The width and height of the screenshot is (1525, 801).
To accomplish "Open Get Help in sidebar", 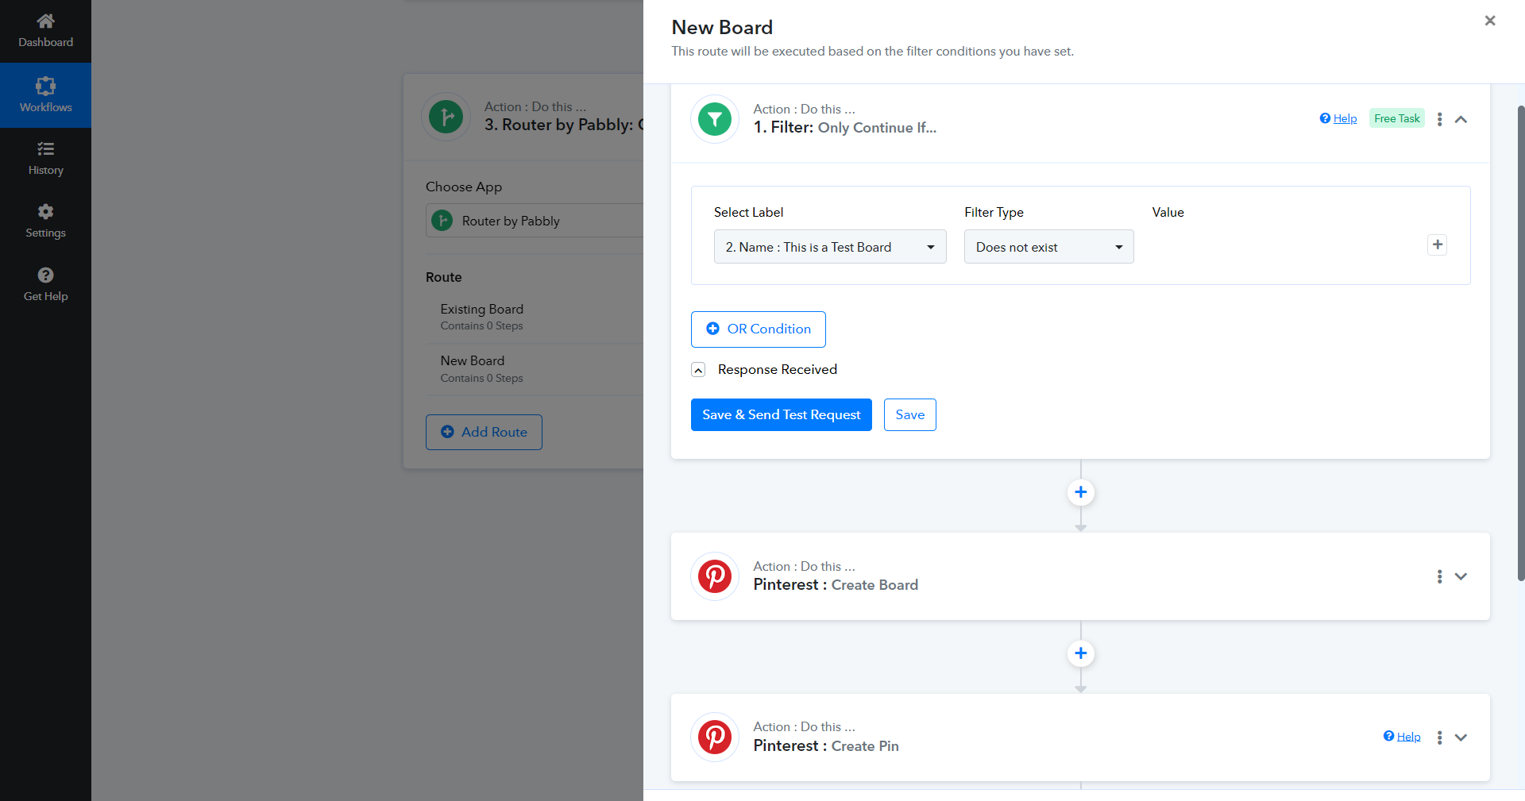I will tap(45, 285).
